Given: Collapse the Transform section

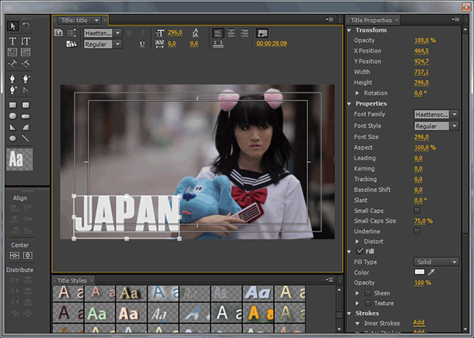Looking at the screenshot, I should click(349, 30).
